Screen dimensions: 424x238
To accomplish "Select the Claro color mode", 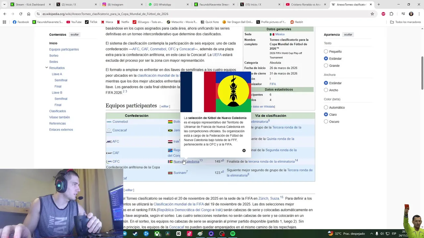I will (x=326, y=114).
